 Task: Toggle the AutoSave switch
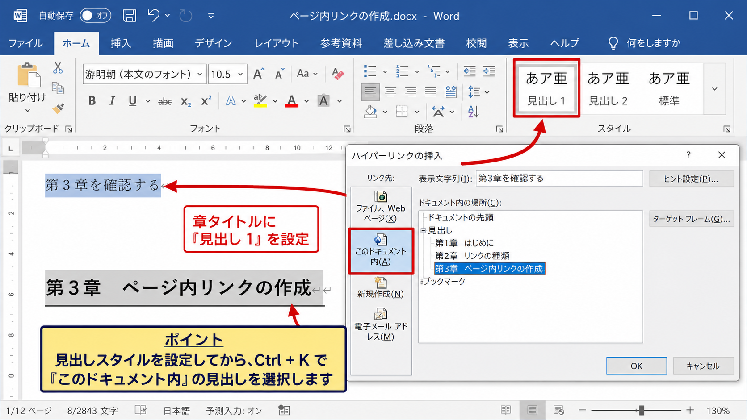96,16
